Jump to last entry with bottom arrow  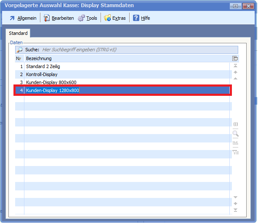coord(236,210)
